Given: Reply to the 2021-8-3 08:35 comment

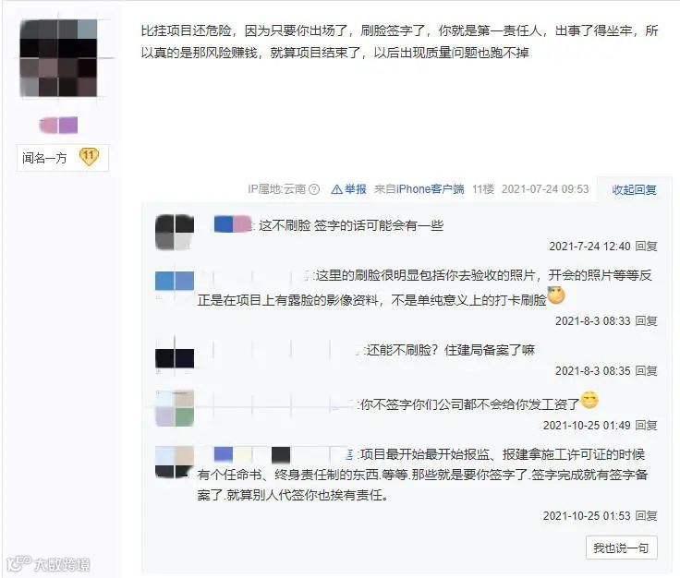Looking at the screenshot, I should pos(646,370).
